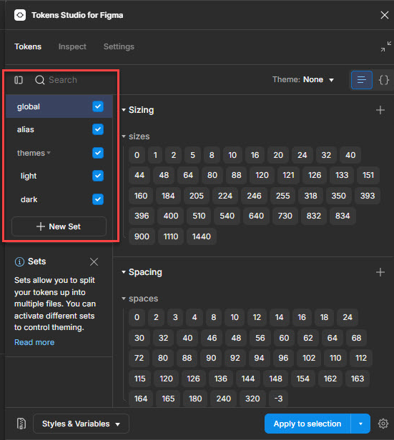
Task: Add a new Spacing token with the plus icon
Action: (380, 272)
